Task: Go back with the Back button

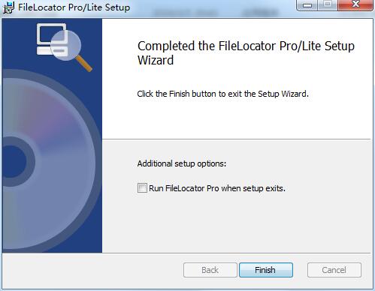Action: (210, 270)
